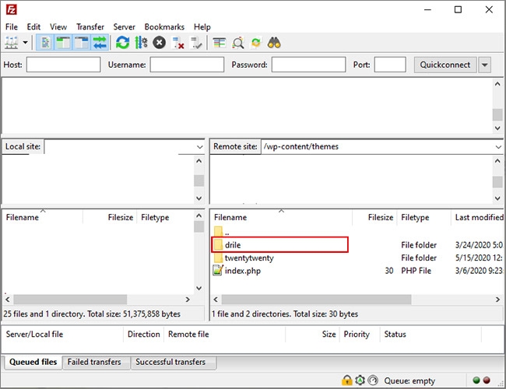
Task: Open the Site Manager icon
Action: pos(12,43)
